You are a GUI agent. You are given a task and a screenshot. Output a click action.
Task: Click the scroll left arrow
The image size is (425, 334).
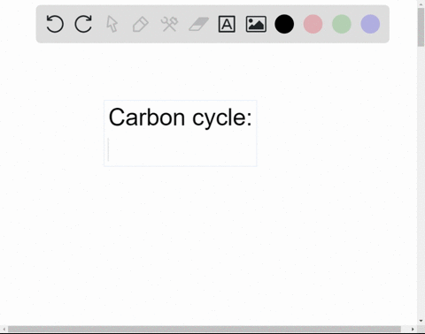[4, 329]
